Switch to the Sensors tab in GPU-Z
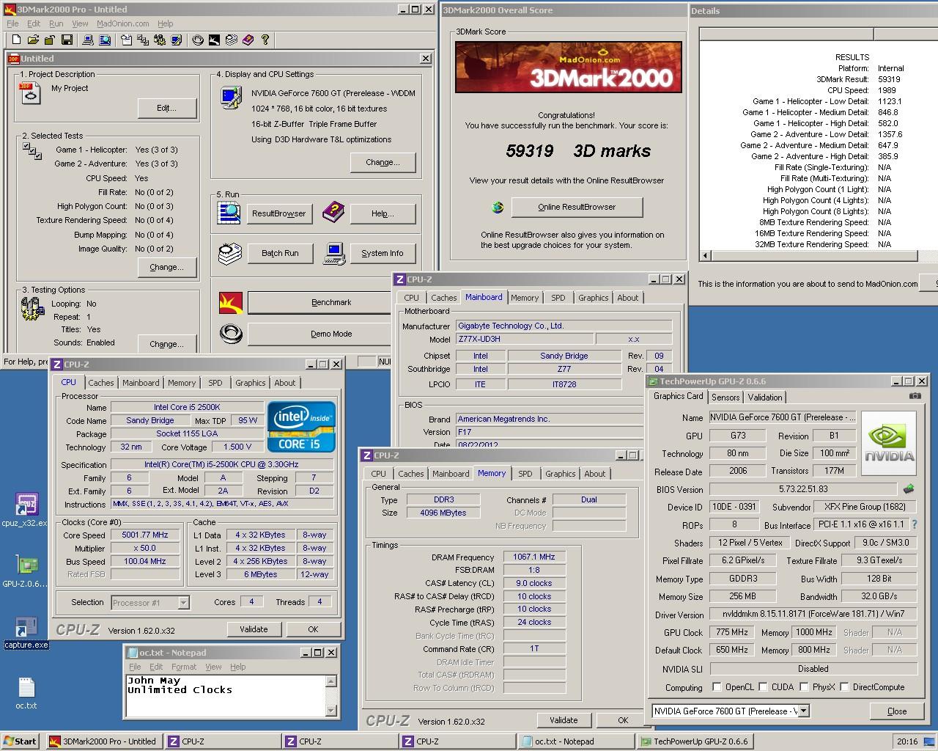938x751 pixels. coord(725,397)
